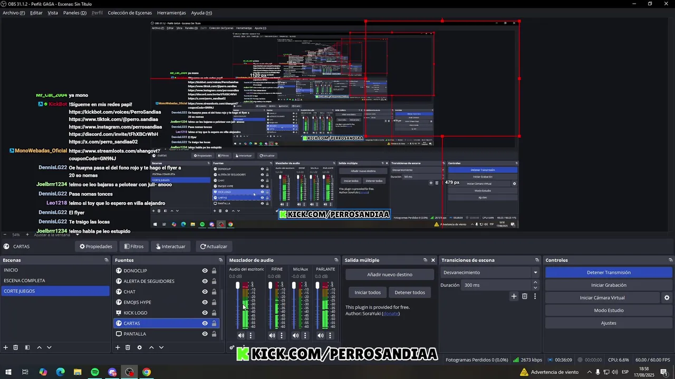Undock the Transiciones de escena panel

point(537,260)
